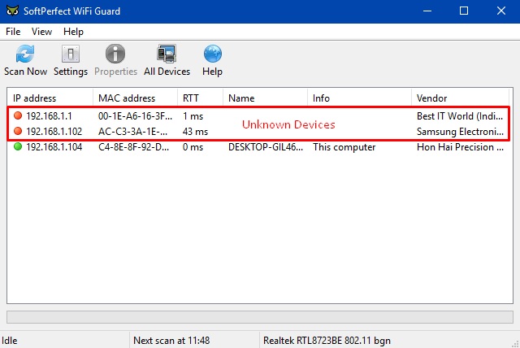Click MAC address AC-C3-3A-1E-...

click(x=132, y=132)
